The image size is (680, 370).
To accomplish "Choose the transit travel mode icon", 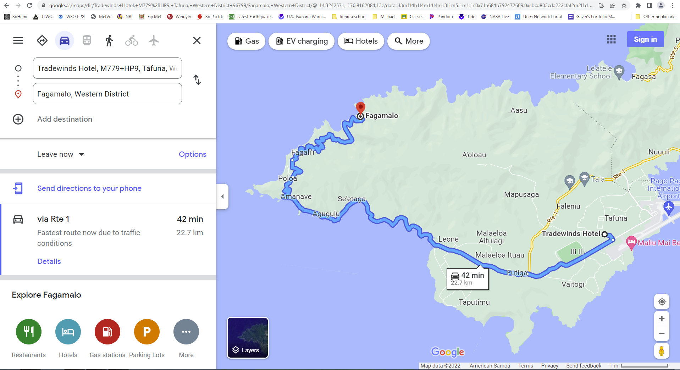I will tap(87, 41).
